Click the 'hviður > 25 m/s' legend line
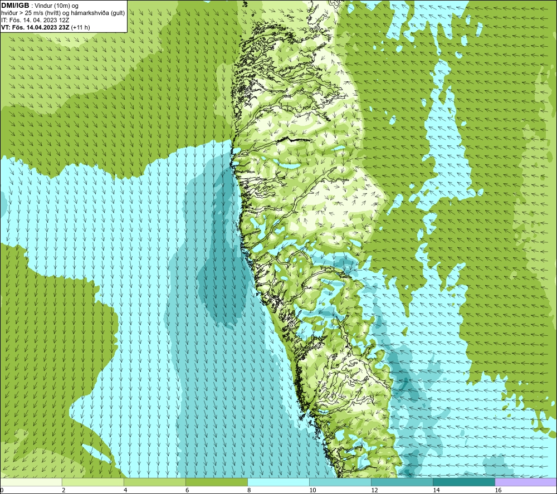 point(63,13)
